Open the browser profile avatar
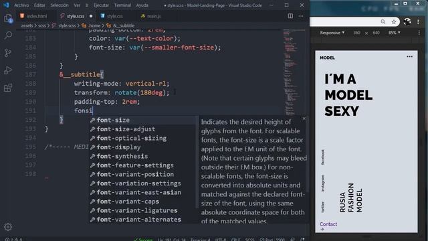 [x=407, y=21]
